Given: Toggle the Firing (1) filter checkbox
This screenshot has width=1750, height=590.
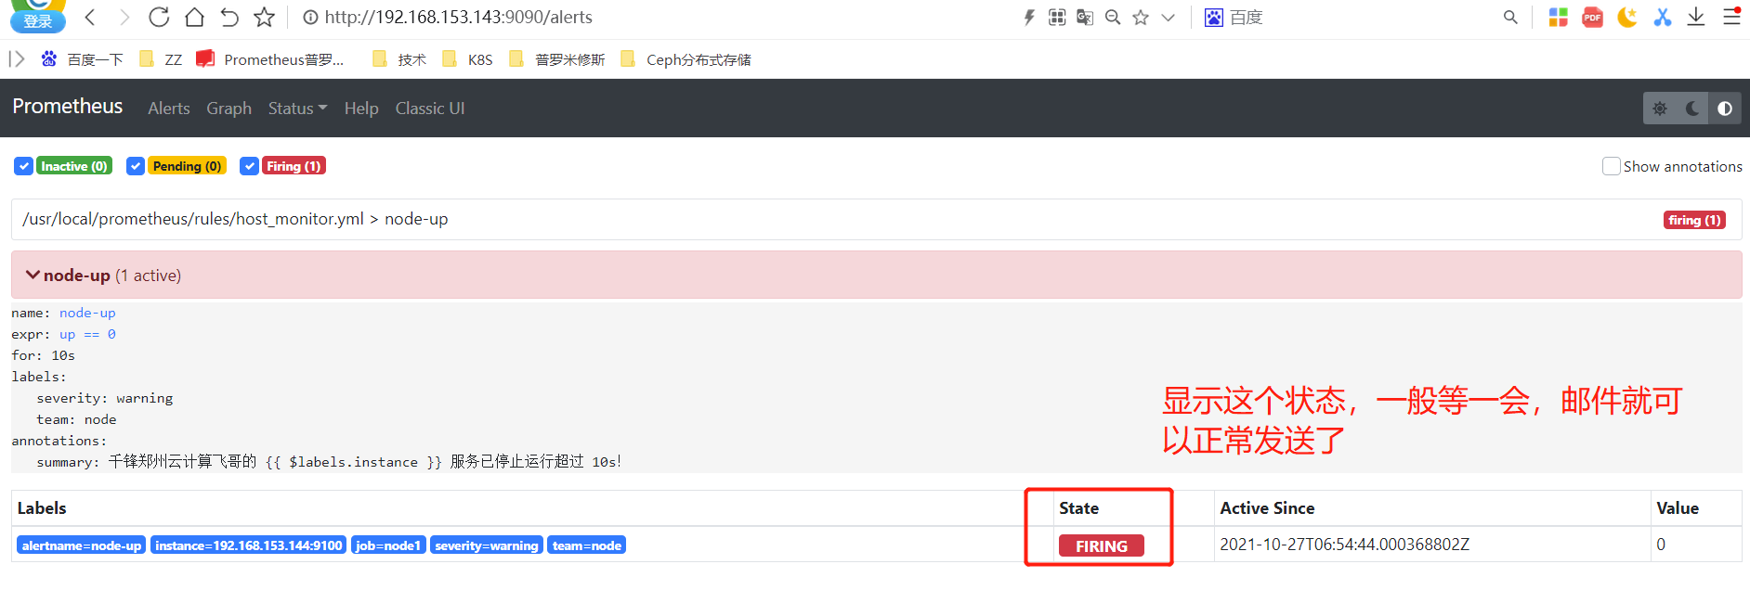Looking at the screenshot, I should (249, 166).
